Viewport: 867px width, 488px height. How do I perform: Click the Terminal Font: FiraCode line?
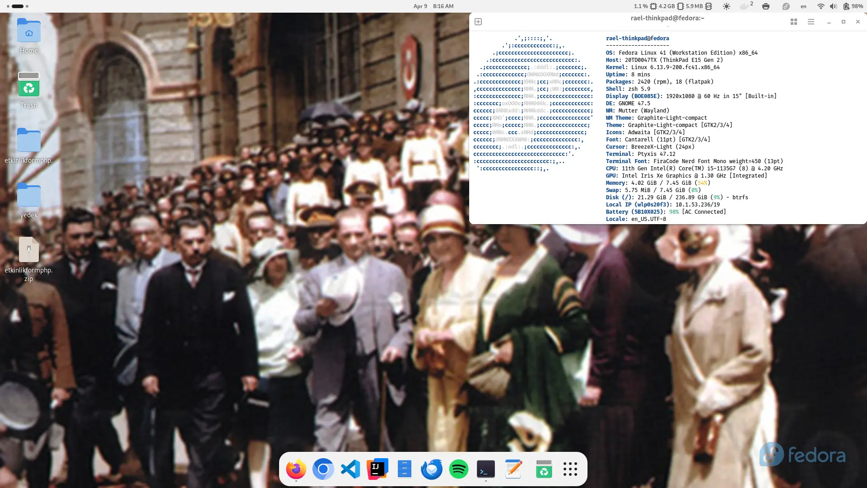click(694, 161)
